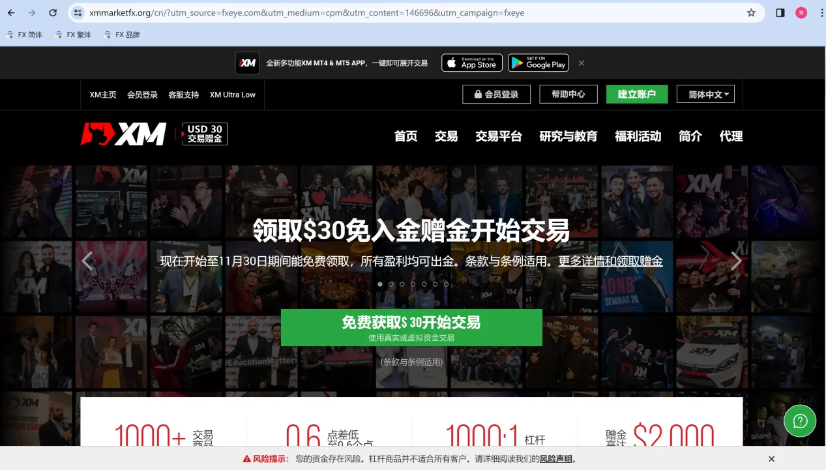Open 会员登录 in top-left links
826x470 pixels.
pyautogui.click(x=142, y=95)
